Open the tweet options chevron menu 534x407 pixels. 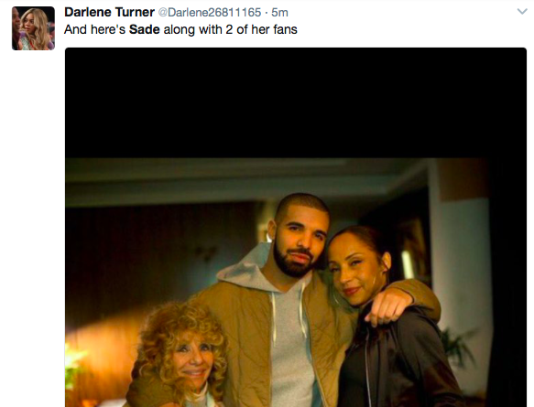coord(522,12)
